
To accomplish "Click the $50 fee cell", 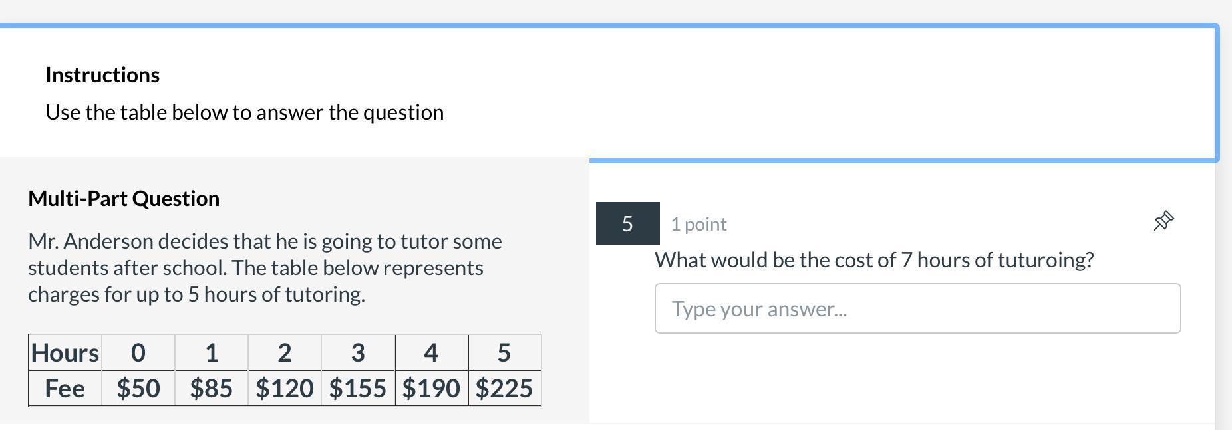I will tap(138, 389).
